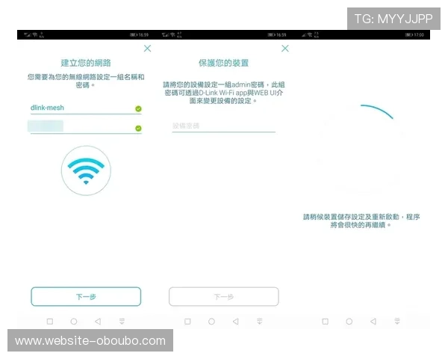Tap the square recents button on loading screen
Image resolution: width=448 pixels, height=359 pixels.
pos(325,322)
